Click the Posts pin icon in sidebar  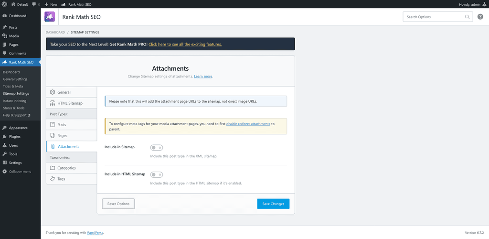pyautogui.click(x=5, y=27)
